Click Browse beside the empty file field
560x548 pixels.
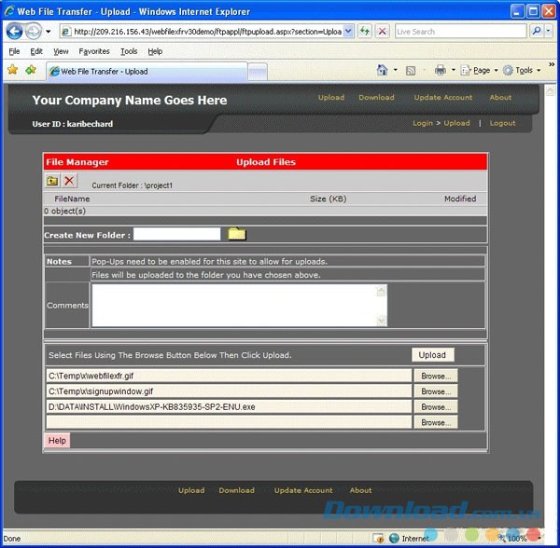coord(435,422)
